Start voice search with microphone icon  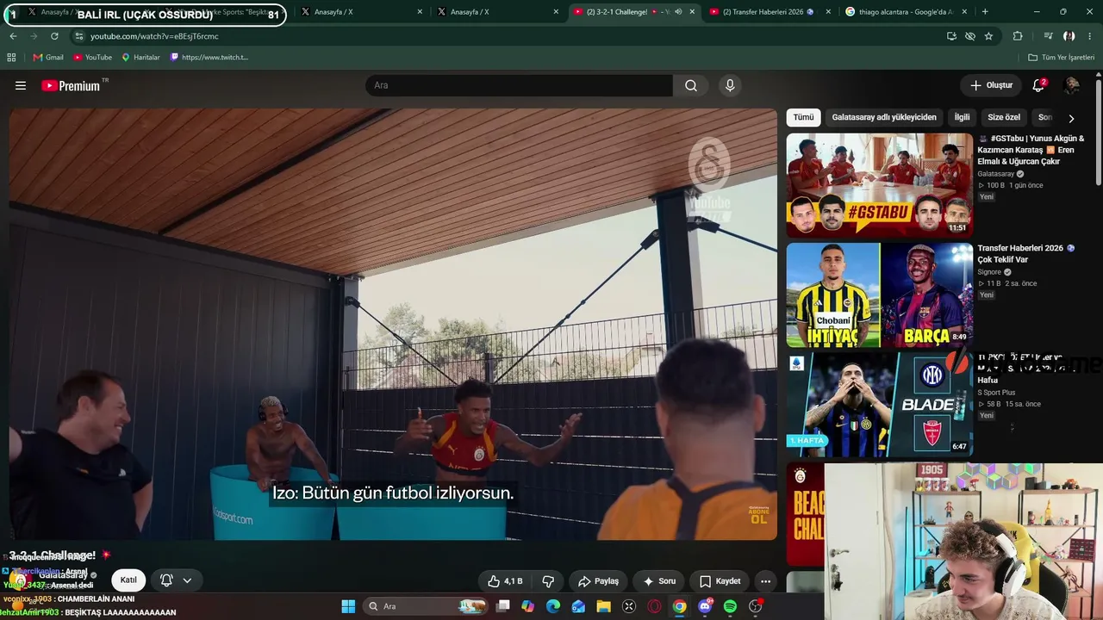pyautogui.click(x=730, y=85)
